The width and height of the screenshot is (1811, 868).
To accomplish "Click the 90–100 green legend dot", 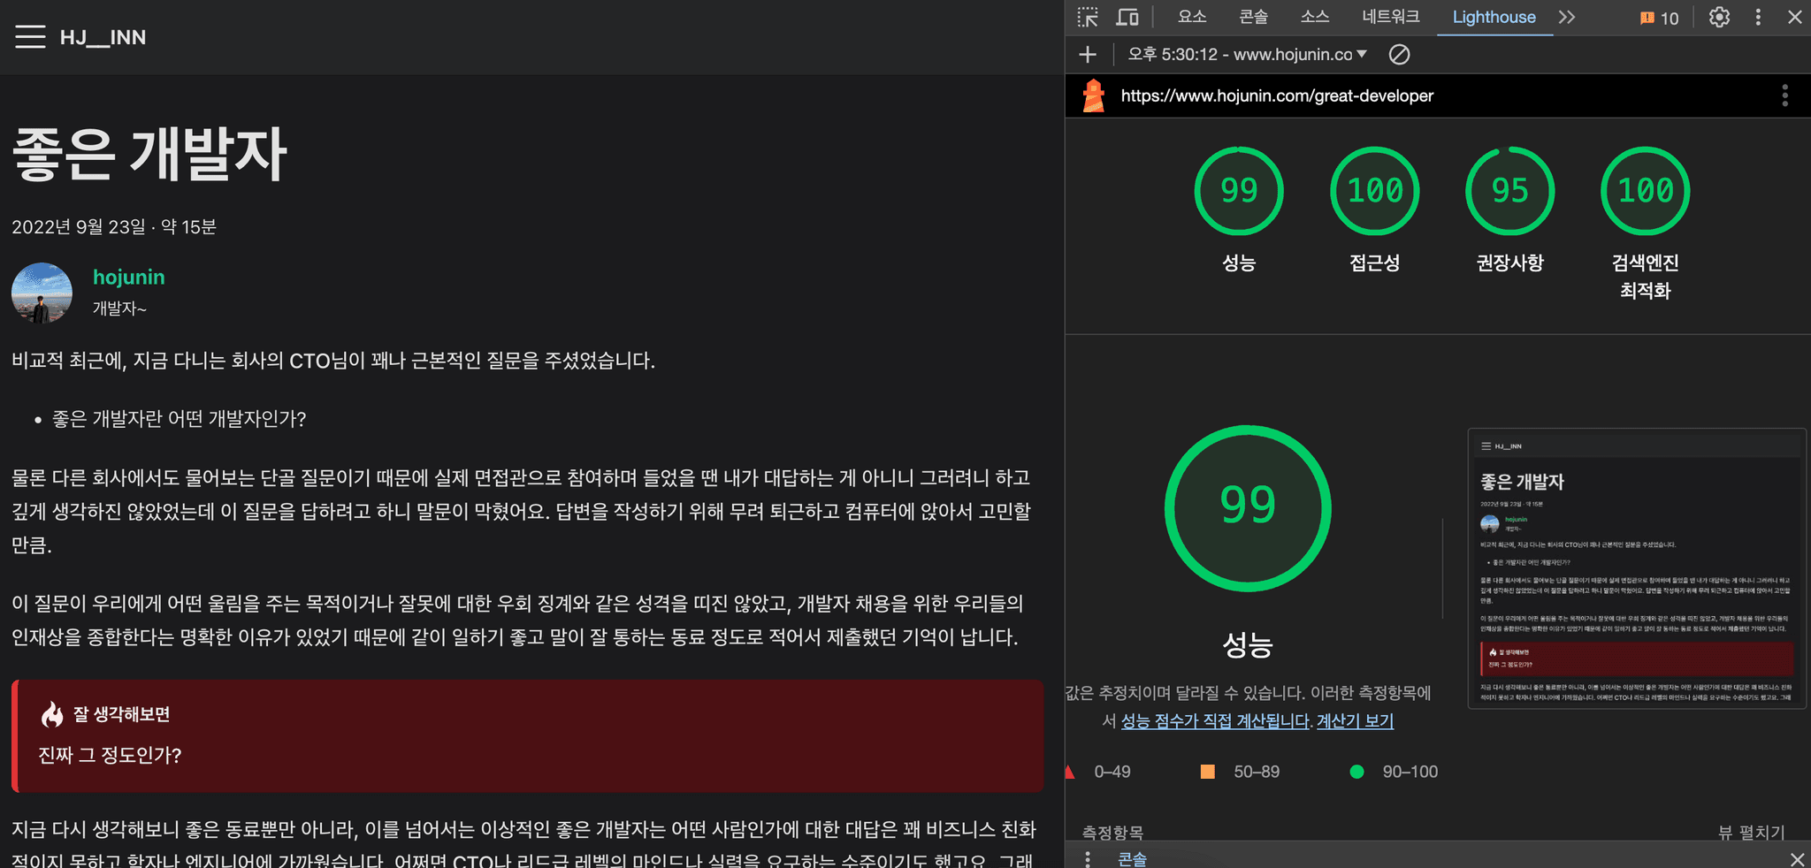I will tap(1356, 772).
